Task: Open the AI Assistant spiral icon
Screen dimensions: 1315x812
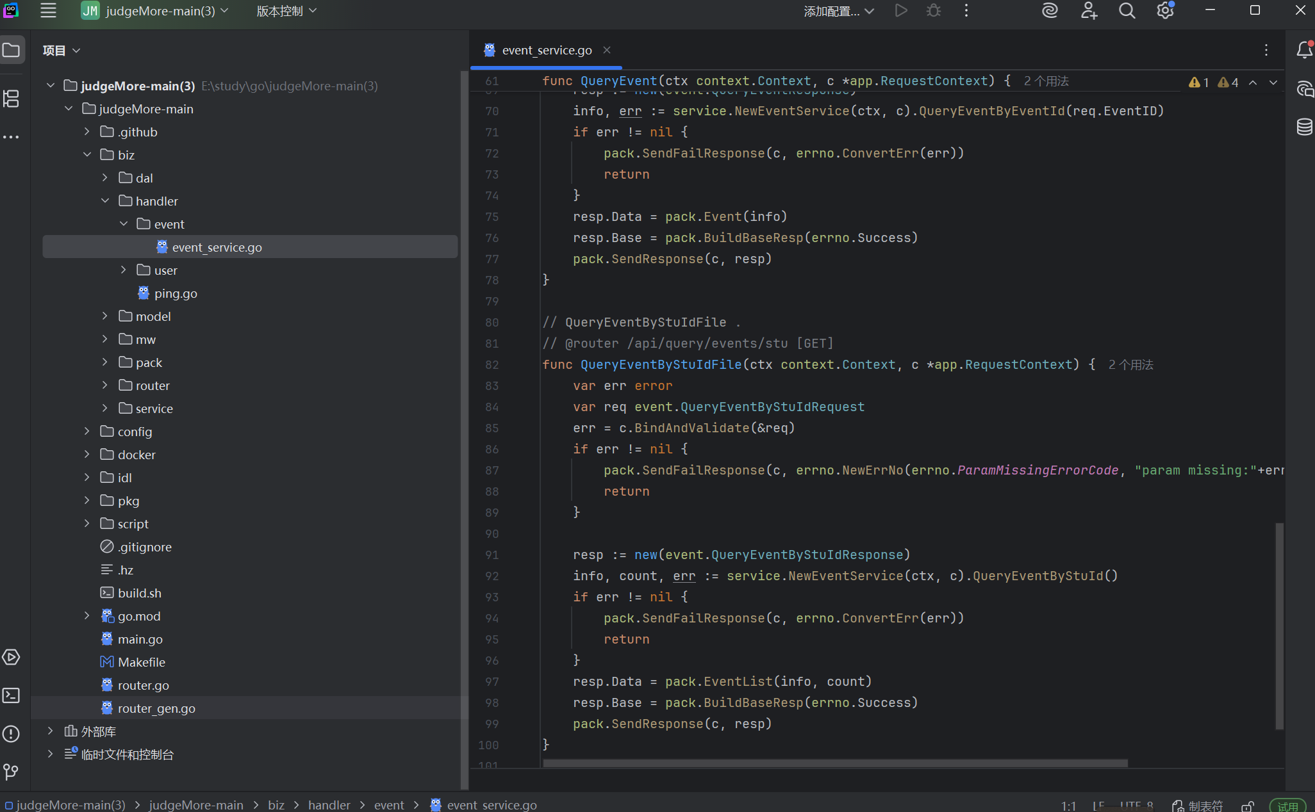Action: tap(1050, 11)
